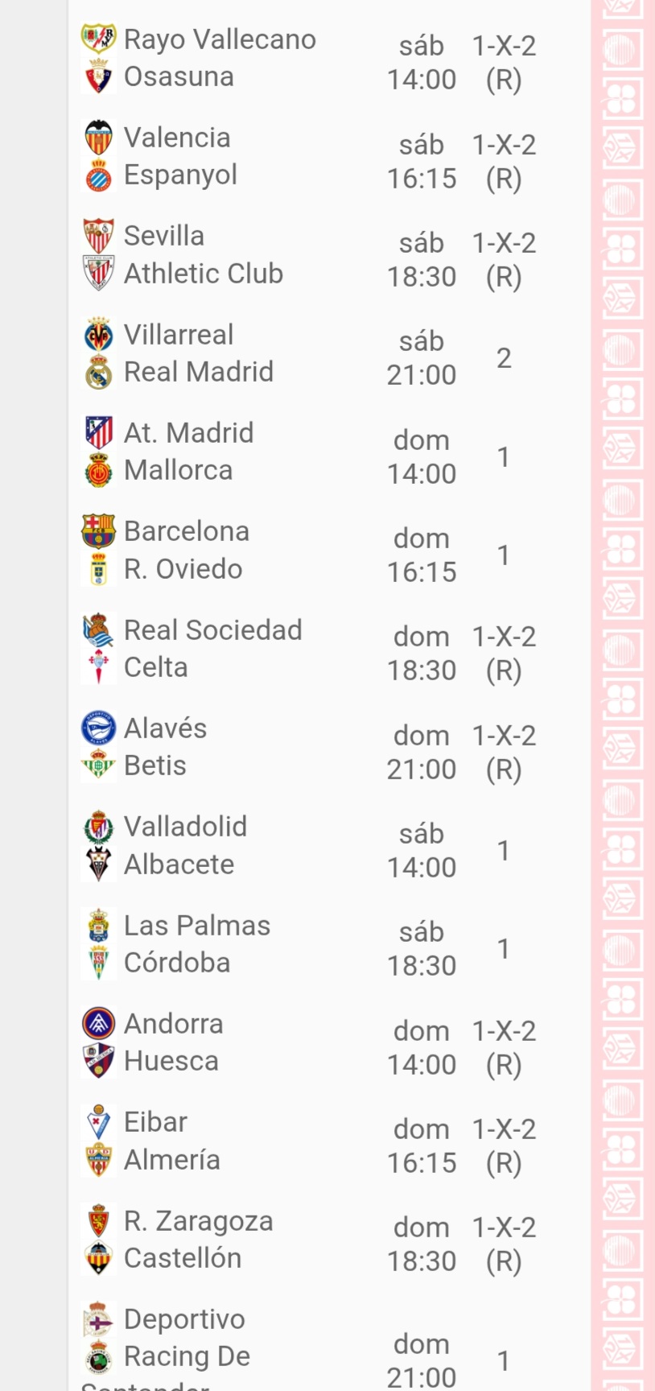Click the Alavés team logo
655x1391 pixels.
(x=99, y=729)
